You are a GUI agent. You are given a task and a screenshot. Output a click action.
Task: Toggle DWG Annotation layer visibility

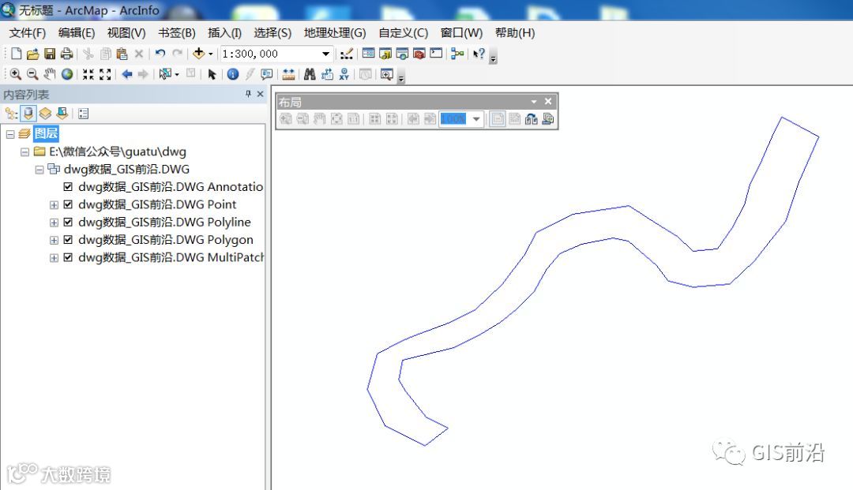tap(68, 187)
